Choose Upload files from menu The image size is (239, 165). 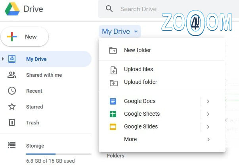click(162, 69)
